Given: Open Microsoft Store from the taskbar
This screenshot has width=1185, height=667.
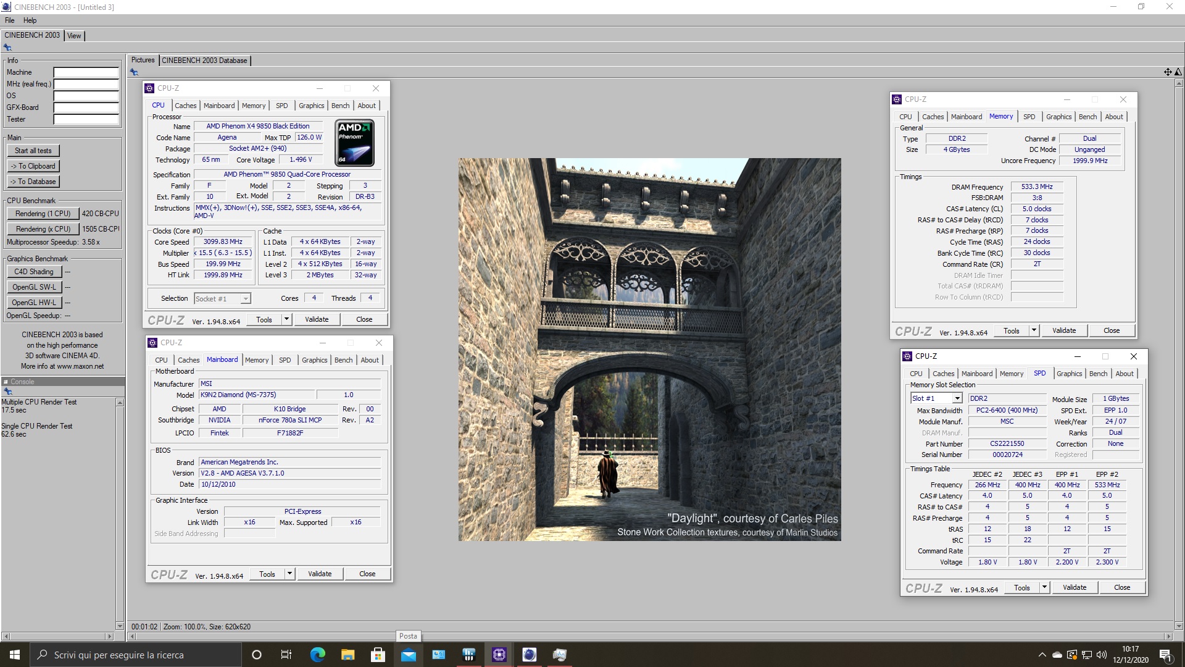Looking at the screenshot, I should click(x=378, y=655).
